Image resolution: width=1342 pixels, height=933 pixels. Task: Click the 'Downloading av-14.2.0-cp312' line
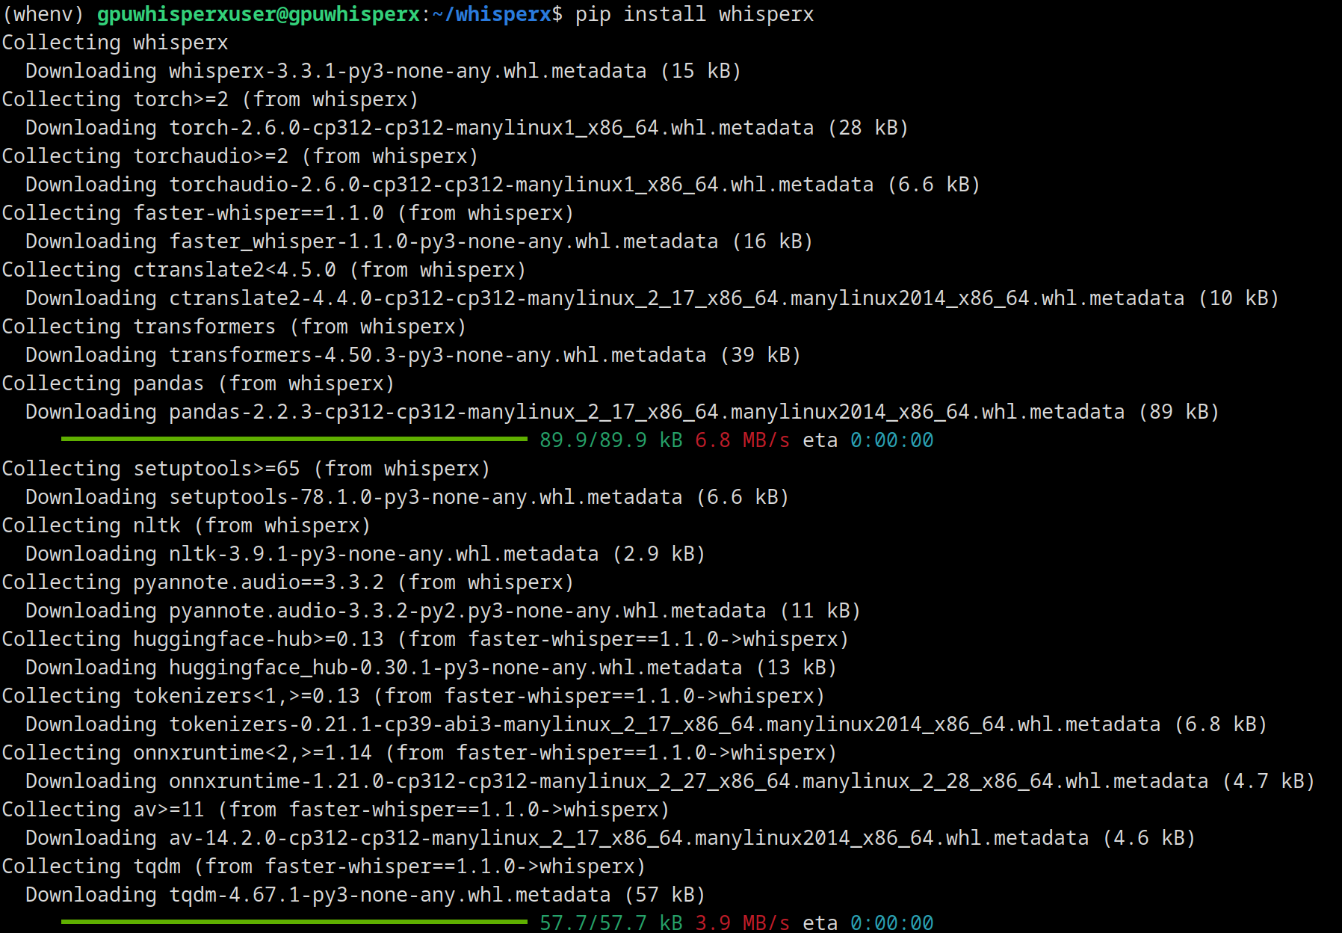click(x=610, y=838)
